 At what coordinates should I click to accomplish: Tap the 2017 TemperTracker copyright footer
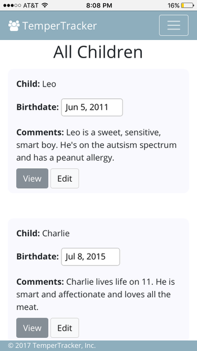pos(52,346)
